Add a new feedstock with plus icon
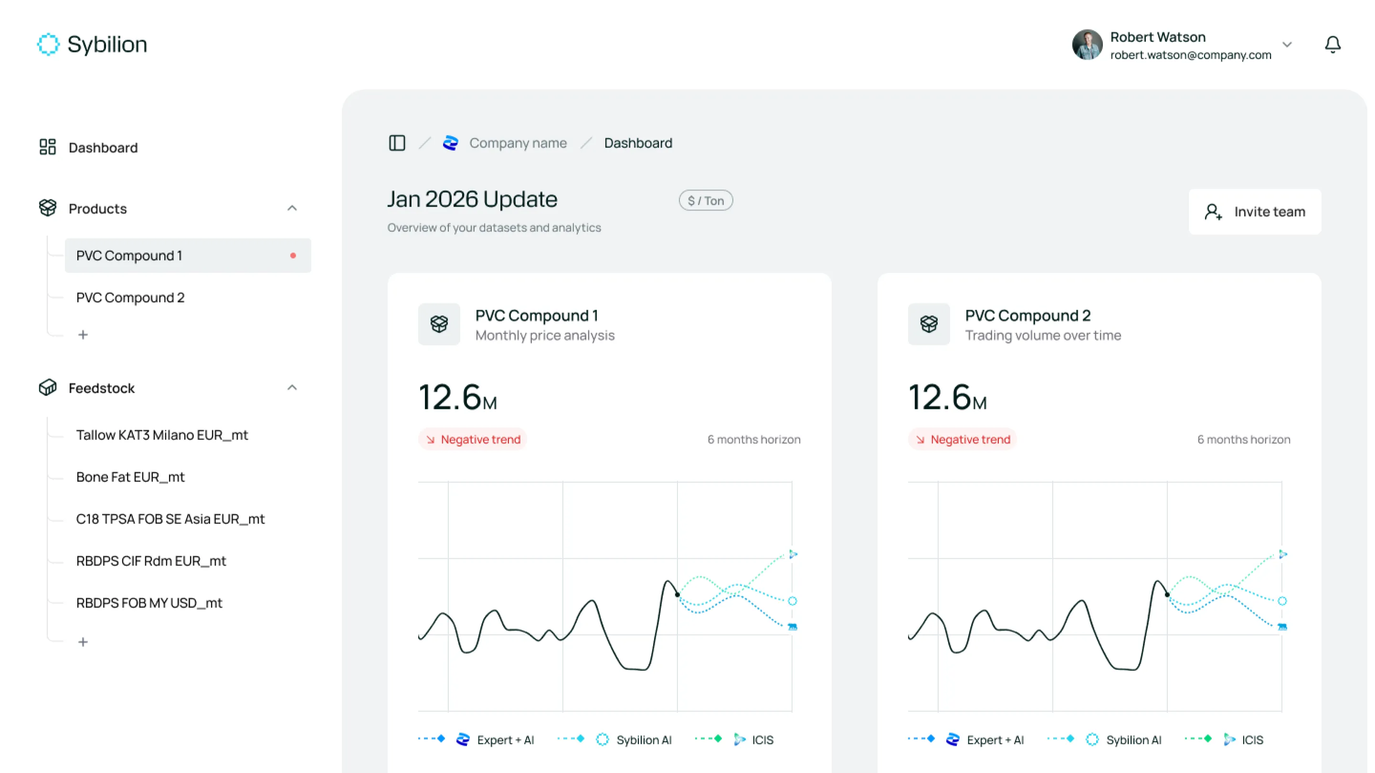1375x773 pixels. (83, 642)
